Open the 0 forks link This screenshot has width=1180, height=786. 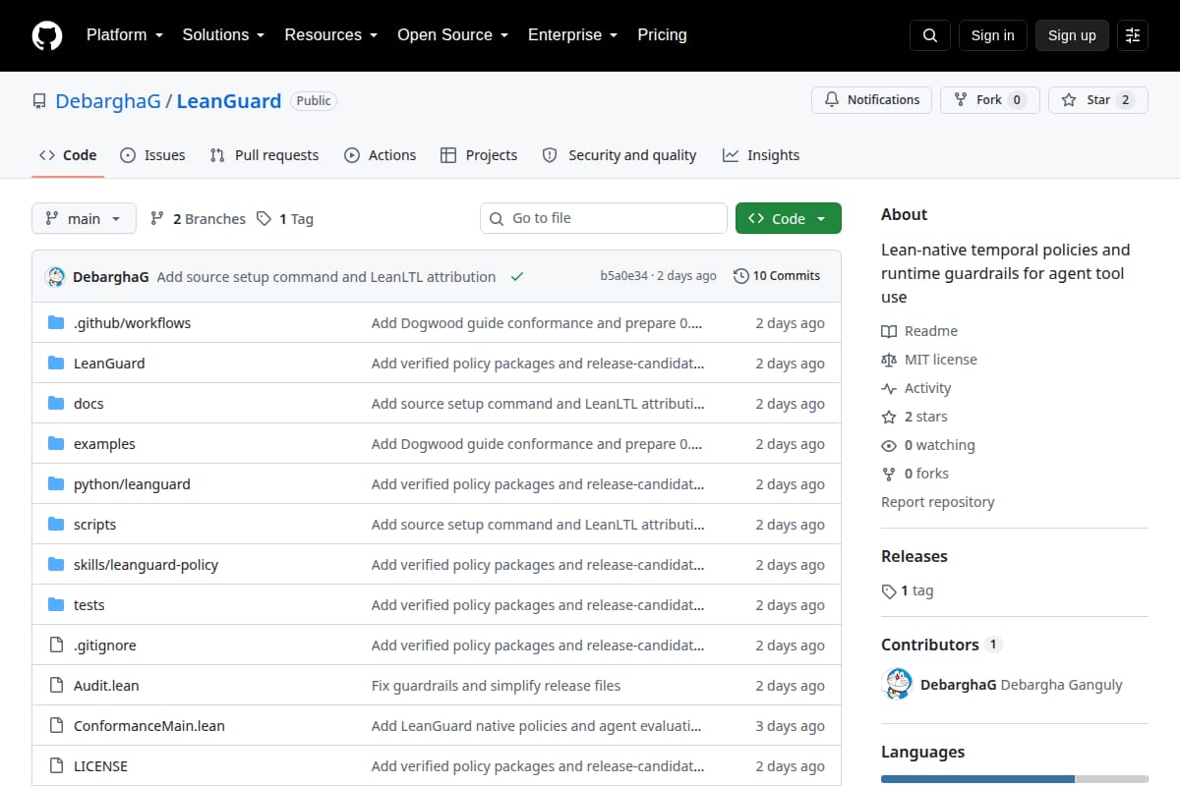tap(915, 475)
